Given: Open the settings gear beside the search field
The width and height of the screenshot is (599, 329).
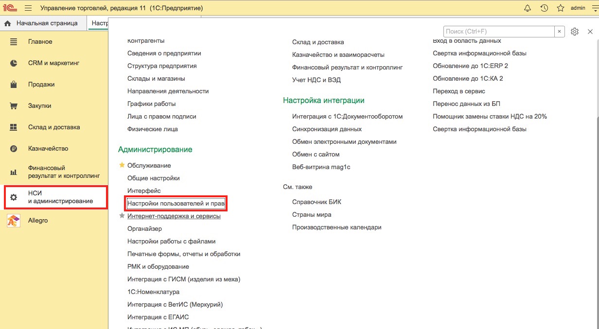Looking at the screenshot, I should pos(575,32).
